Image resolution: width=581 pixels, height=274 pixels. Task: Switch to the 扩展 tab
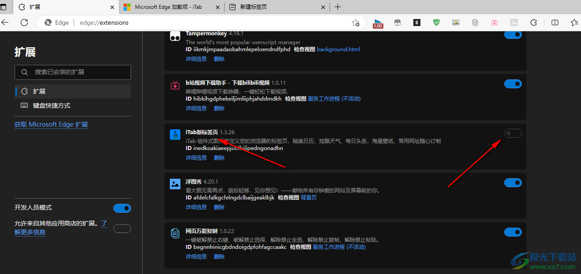pyautogui.click(x=66, y=7)
